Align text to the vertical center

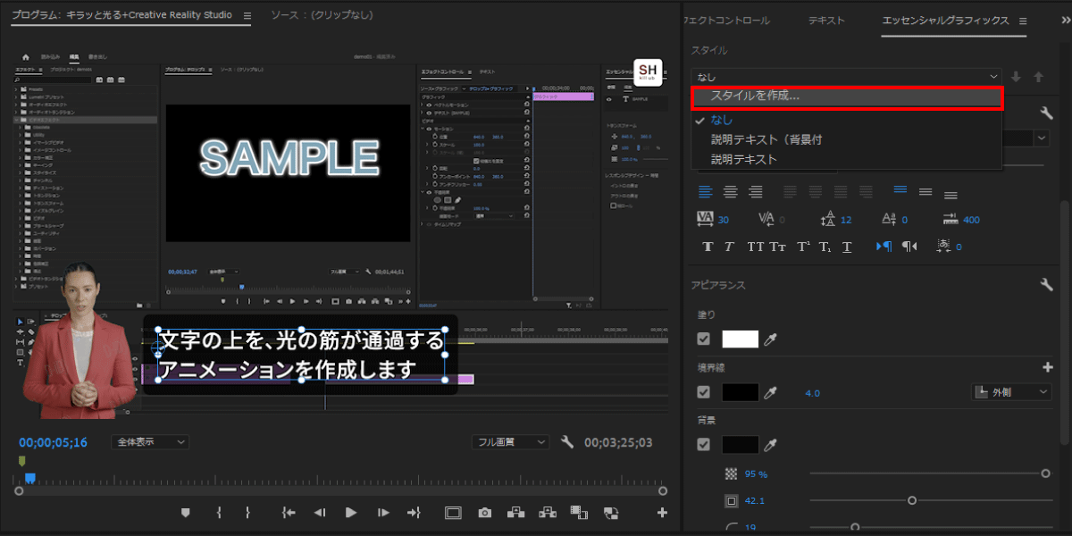tap(925, 192)
